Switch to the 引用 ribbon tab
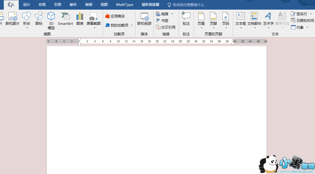The width and height of the screenshot is (315, 174). (57, 5)
